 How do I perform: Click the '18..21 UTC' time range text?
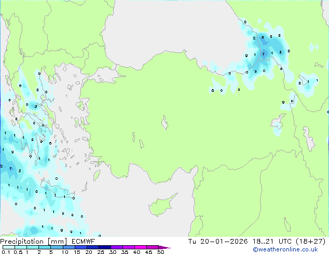pyautogui.click(x=272, y=242)
